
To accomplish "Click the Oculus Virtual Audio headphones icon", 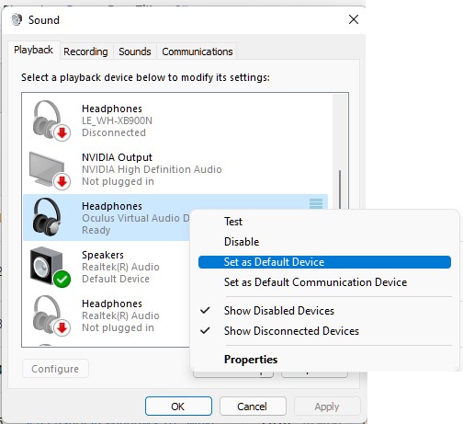I will point(47,217).
